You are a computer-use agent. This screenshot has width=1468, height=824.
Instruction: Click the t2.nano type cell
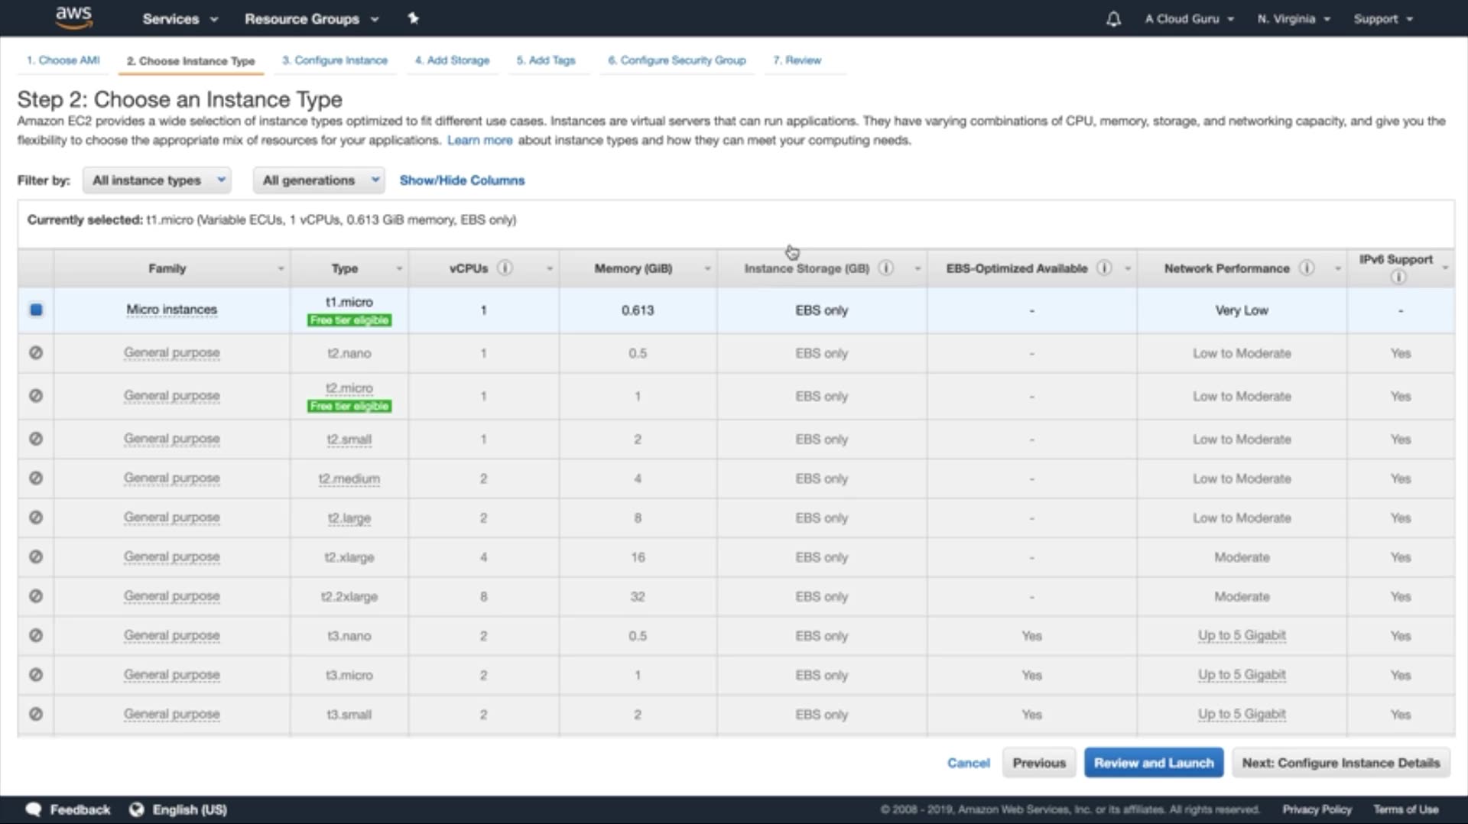(x=349, y=353)
